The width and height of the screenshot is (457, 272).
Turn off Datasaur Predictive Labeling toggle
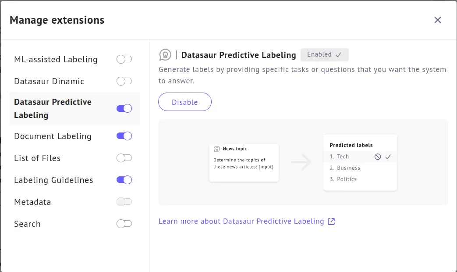click(x=124, y=108)
